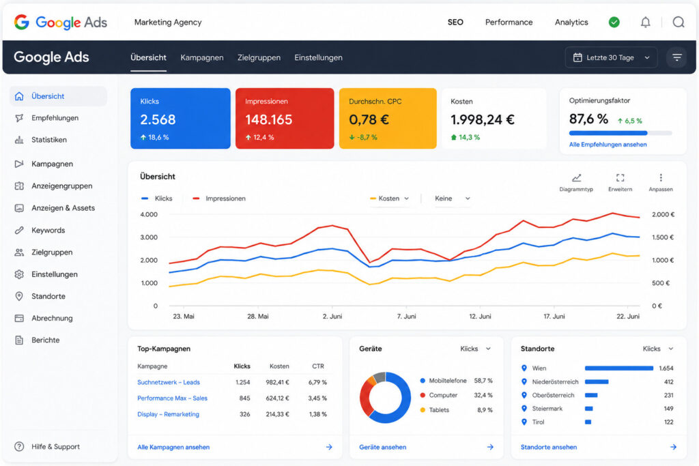
Task: Open Klicks dropdown in Standorte card
Action: point(658,349)
